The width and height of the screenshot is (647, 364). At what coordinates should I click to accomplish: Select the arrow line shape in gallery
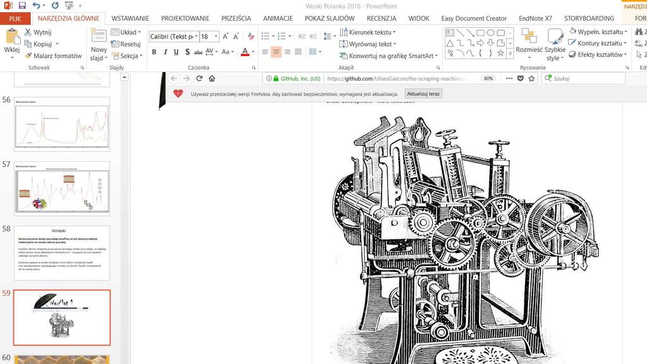pos(470,33)
